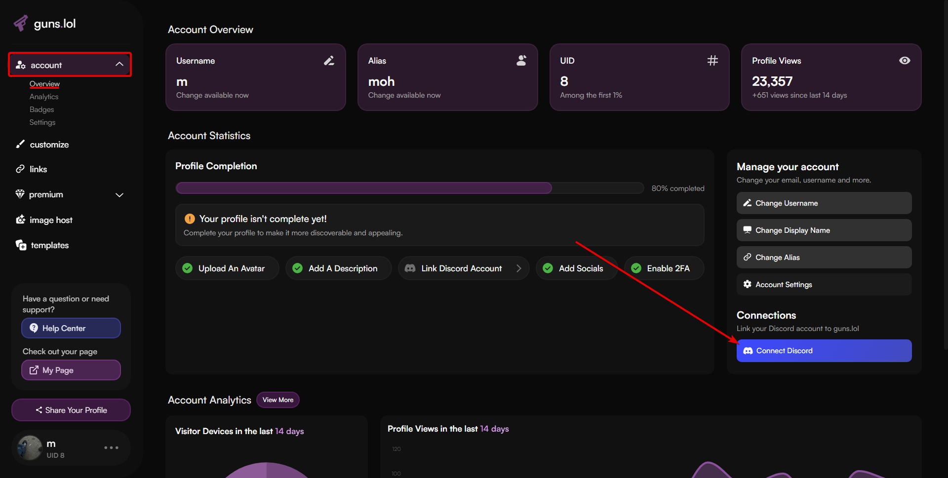Click 'Among the first 1%' text
The height and width of the screenshot is (478, 948).
coord(591,95)
